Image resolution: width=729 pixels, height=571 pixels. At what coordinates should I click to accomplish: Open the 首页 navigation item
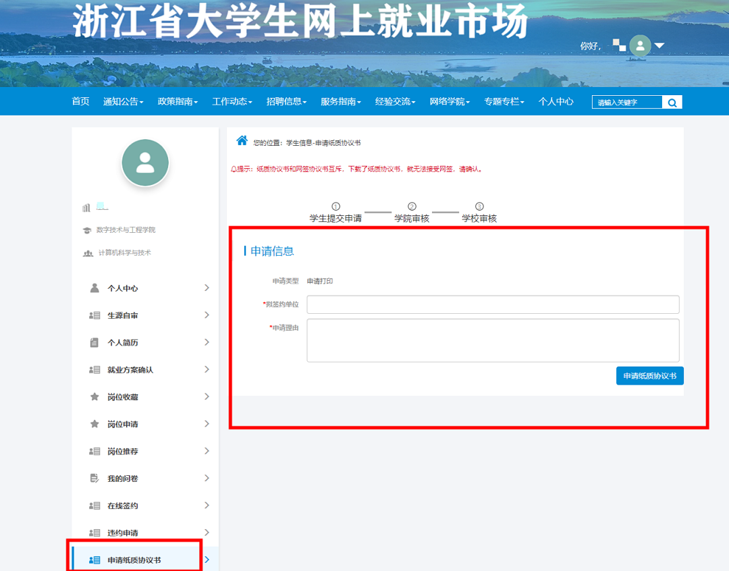coord(80,102)
